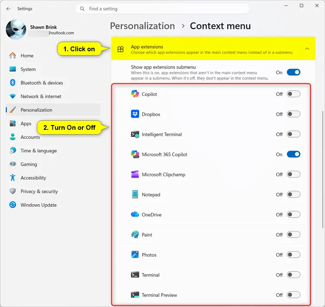Click the App extensions header title

click(147, 47)
